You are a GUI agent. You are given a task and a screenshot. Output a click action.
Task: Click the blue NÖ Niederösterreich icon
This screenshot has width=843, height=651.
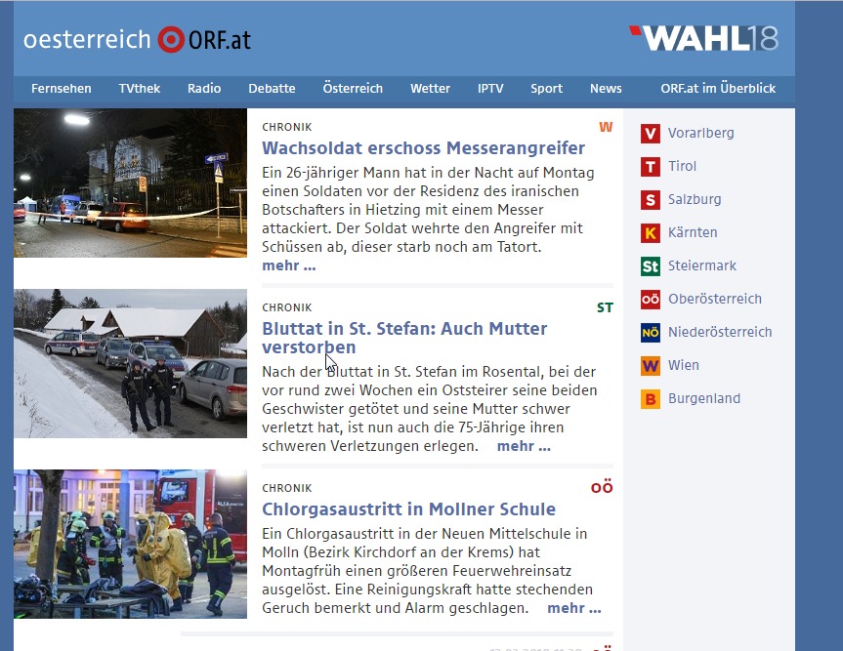[x=650, y=333]
